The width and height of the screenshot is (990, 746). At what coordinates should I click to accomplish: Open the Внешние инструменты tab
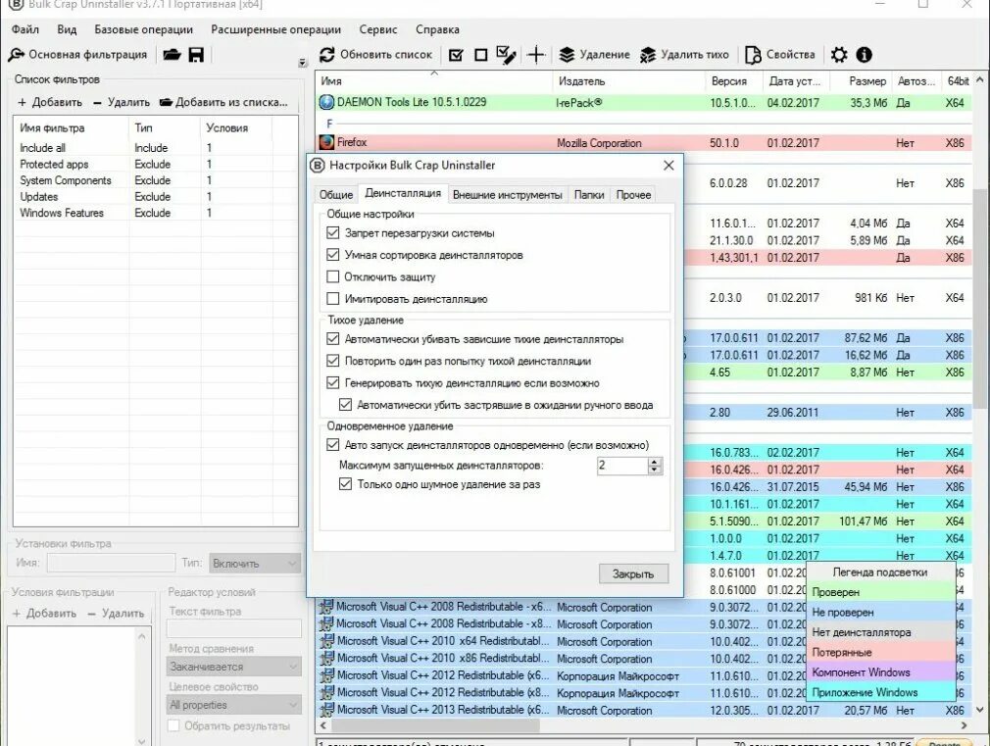[508, 194]
